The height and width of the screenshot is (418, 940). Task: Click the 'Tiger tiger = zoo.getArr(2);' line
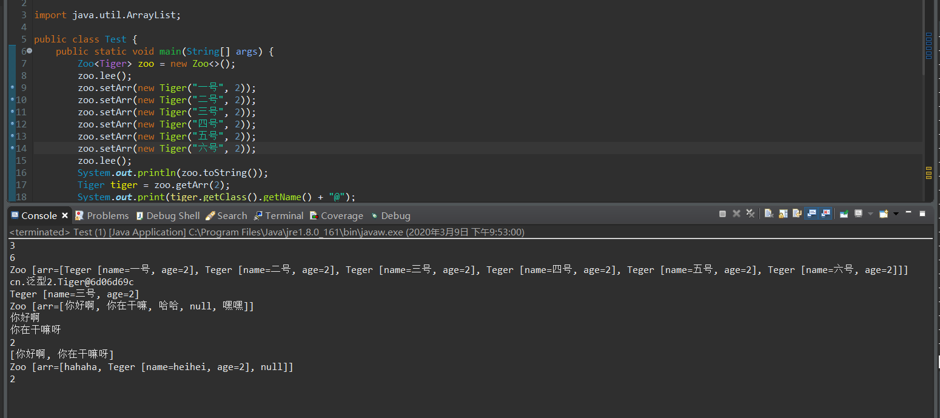[x=154, y=184]
